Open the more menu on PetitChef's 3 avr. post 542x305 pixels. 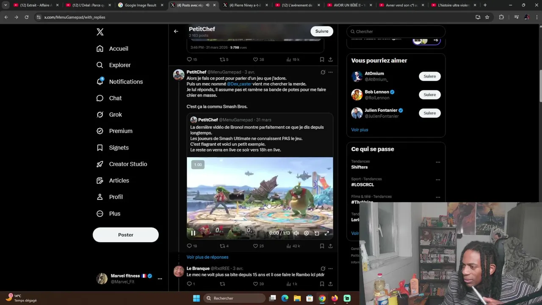tap(330, 72)
